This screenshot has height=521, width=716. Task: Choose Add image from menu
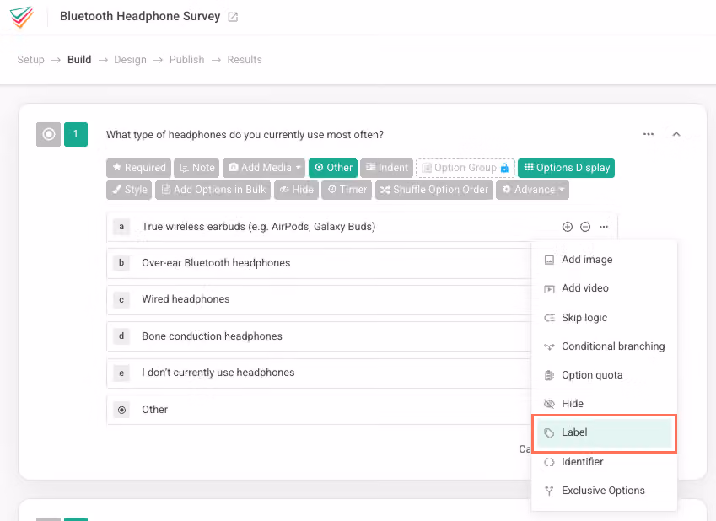[604, 260]
